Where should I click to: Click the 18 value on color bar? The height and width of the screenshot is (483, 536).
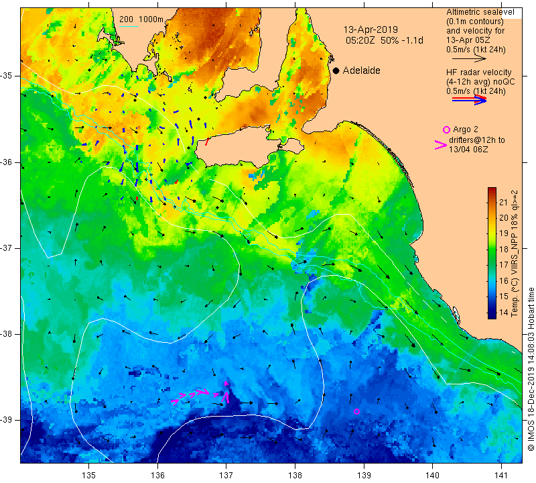[504, 249]
